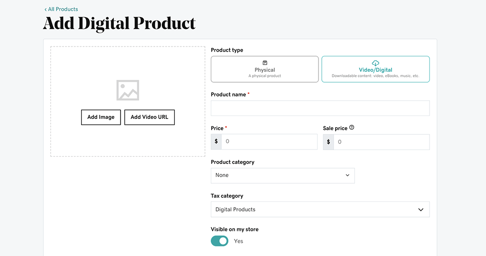Click into the Sale price input field

(381, 142)
